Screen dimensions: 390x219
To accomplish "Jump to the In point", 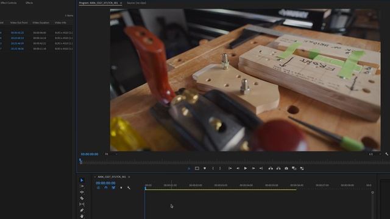I will (230, 169).
